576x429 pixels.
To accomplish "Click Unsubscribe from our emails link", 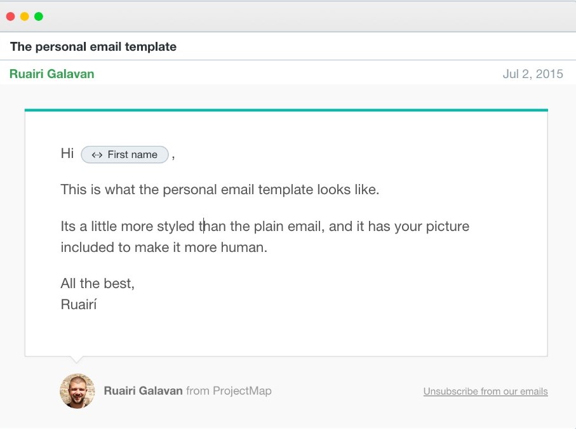I will [485, 391].
